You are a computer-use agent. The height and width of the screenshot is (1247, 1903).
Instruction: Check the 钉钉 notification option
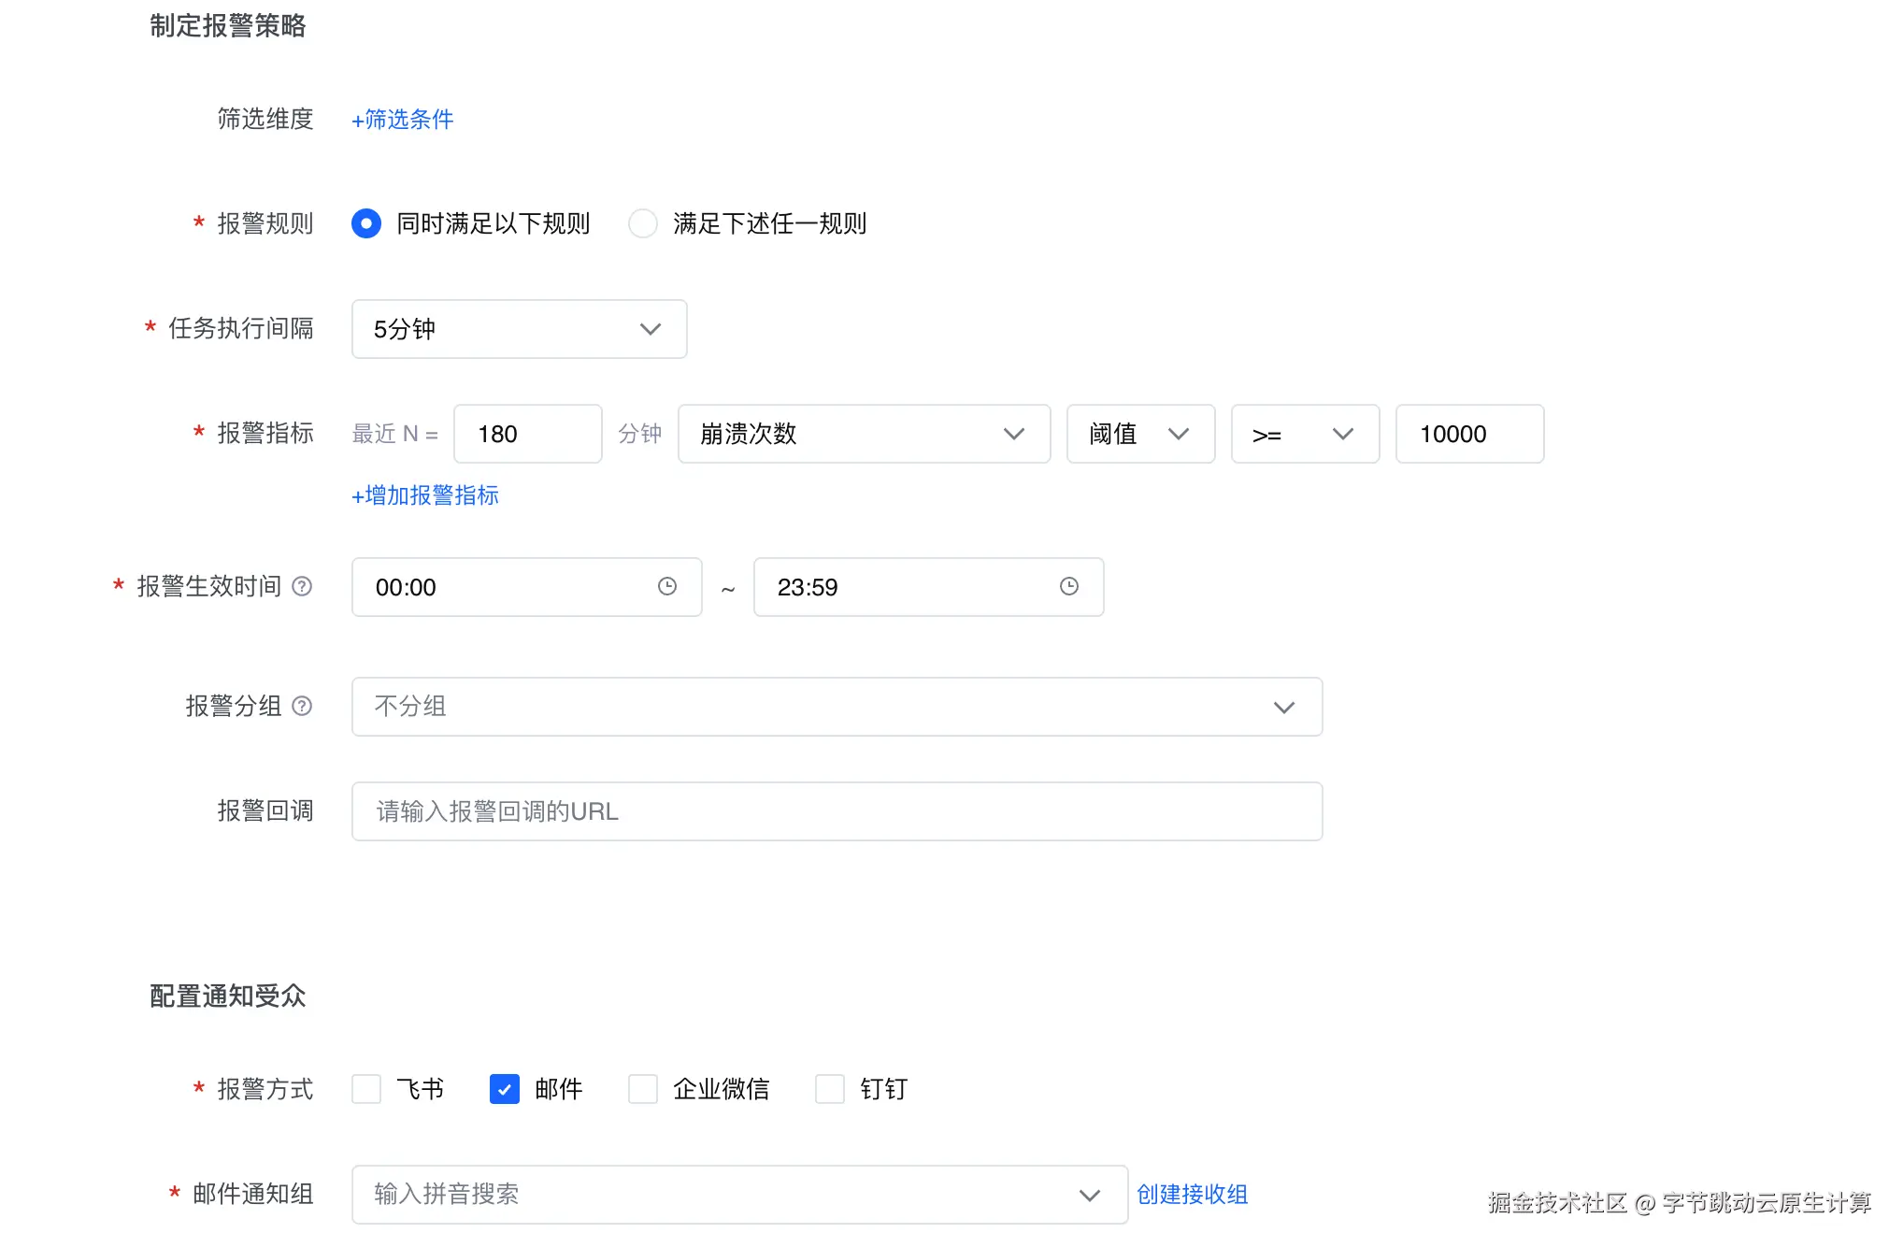click(830, 1089)
